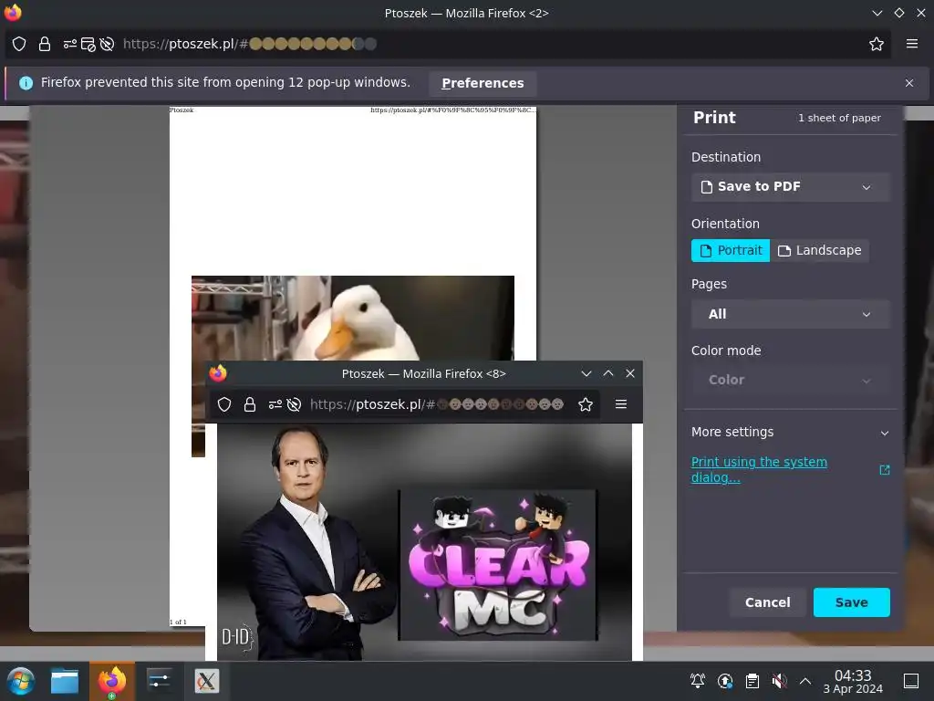This screenshot has height=701, width=934.
Task: Open the file manager from taskbar
Action: tap(65, 681)
